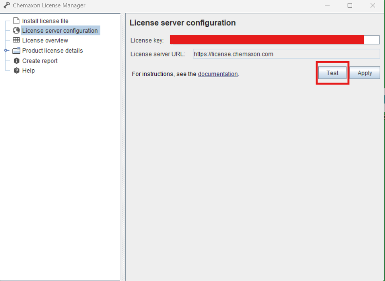Click the Apply button
Screen dimensions: 385x281
click(x=365, y=73)
